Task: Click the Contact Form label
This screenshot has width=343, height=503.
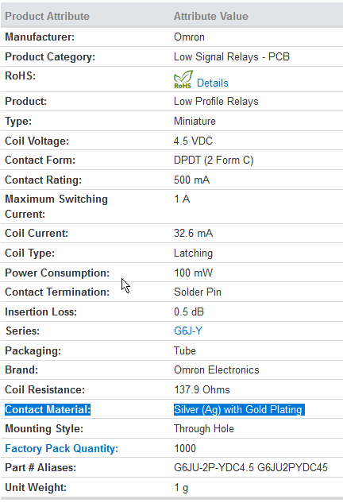Action: click(40, 160)
